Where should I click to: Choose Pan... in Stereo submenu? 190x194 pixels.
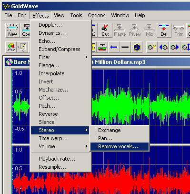point(120,138)
